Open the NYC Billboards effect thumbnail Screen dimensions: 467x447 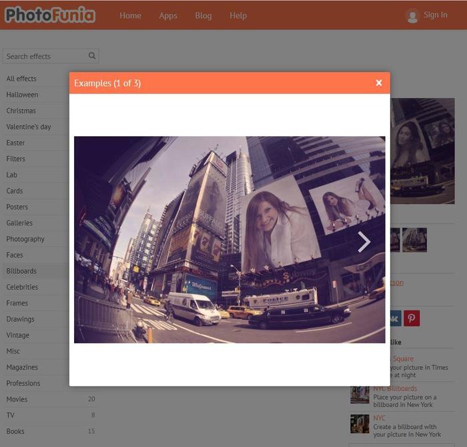pyautogui.click(x=360, y=395)
